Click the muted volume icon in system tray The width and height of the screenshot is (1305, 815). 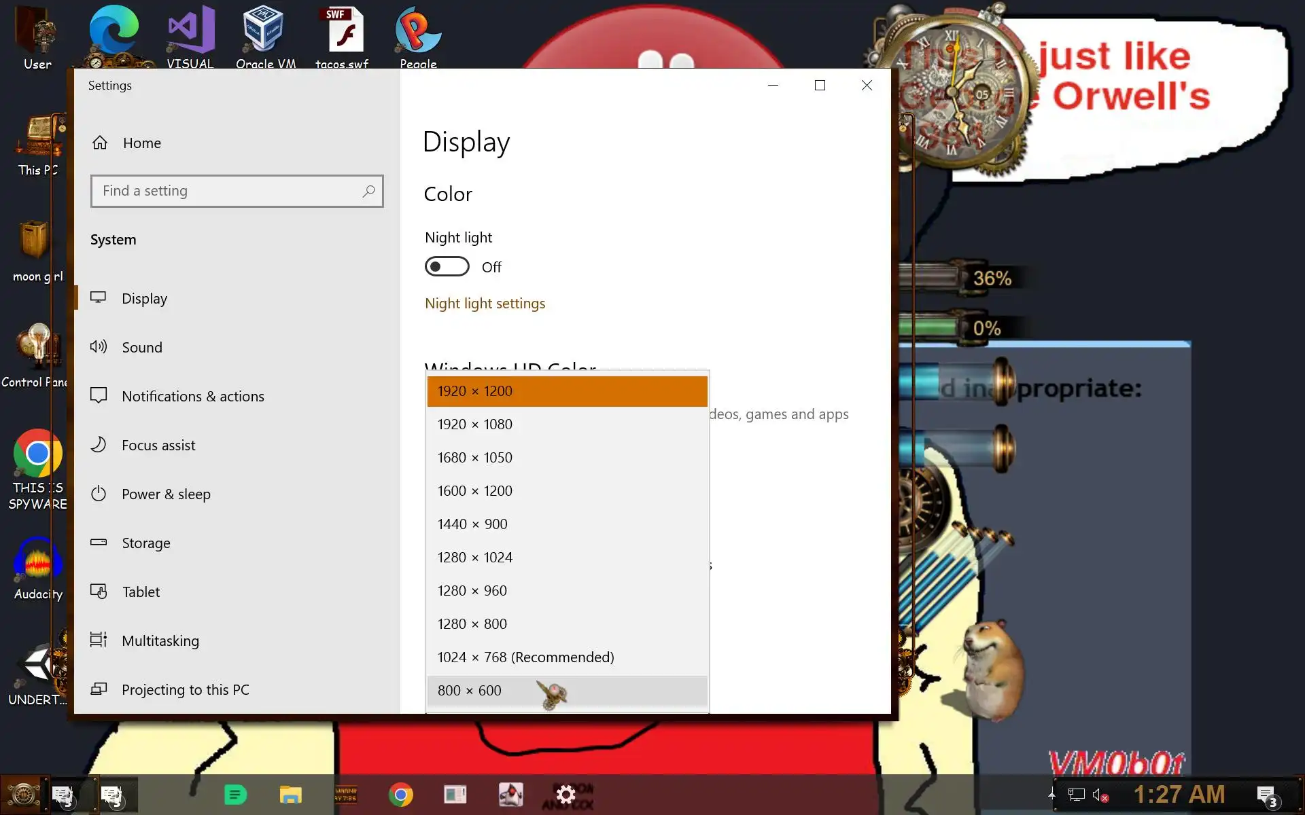click(1099, 795)
